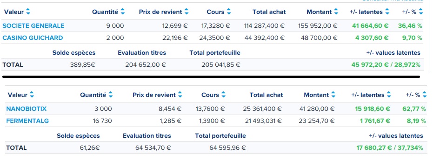Sort bottom table by Quantité arrows
The height and width of the screenshot is (167, 433).
pyautogui.click(x=111, y=95)
